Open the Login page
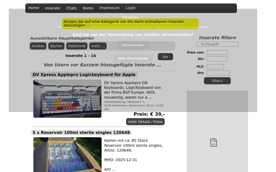Viewport: 276px width, 172px height. pos(131,8)
